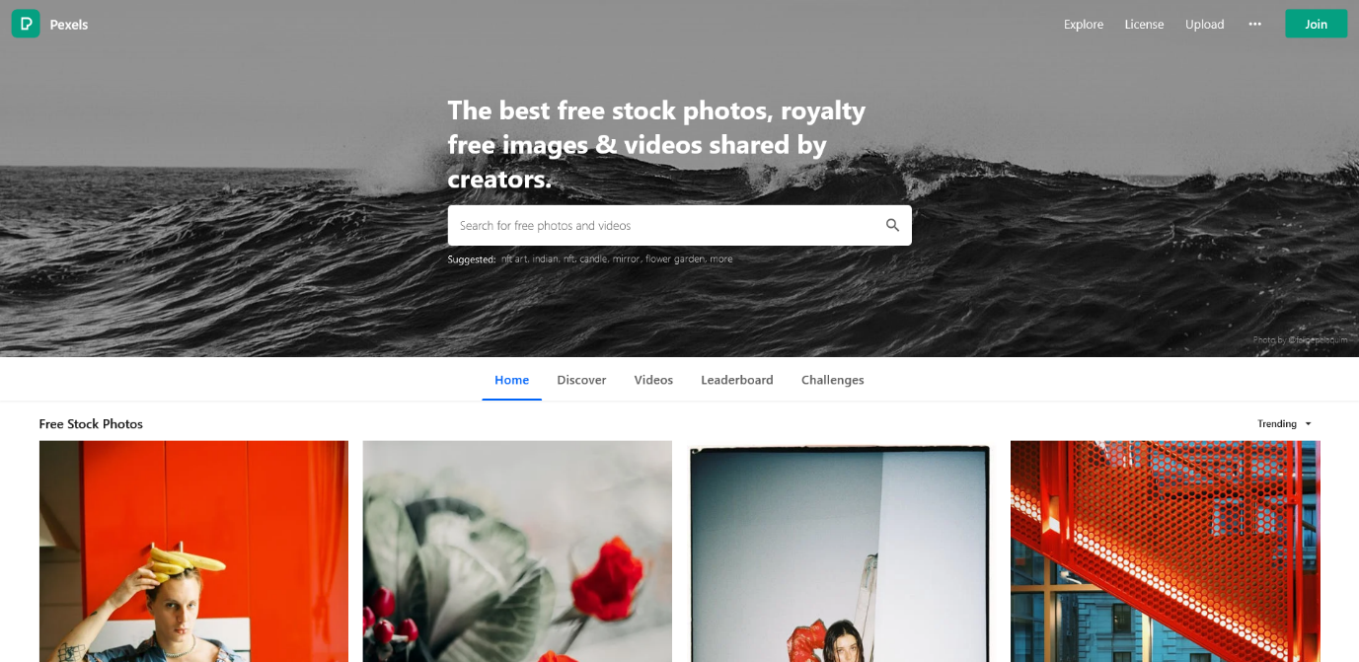
Task: Click the green Pexels logo icon
Action: click(x=26, y=24)
